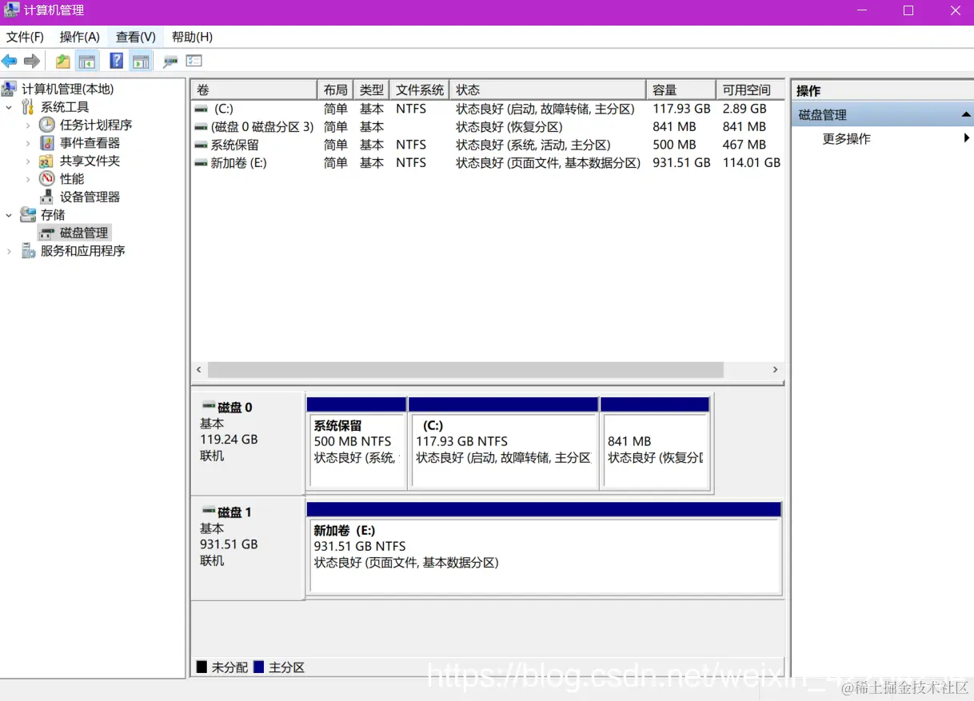
Task: Click the 性能 monitor icon
Action: 47,179
